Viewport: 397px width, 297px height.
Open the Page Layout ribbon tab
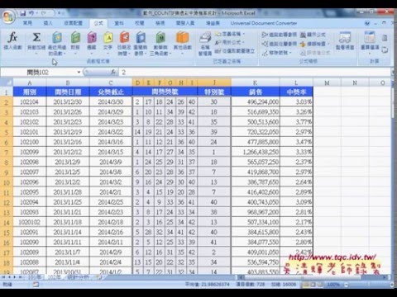(x=73, y=23)
